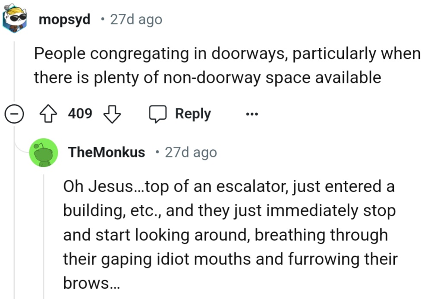Click the 409 vote count
This screenshot has height=299, width=428.
pos(80,114)
